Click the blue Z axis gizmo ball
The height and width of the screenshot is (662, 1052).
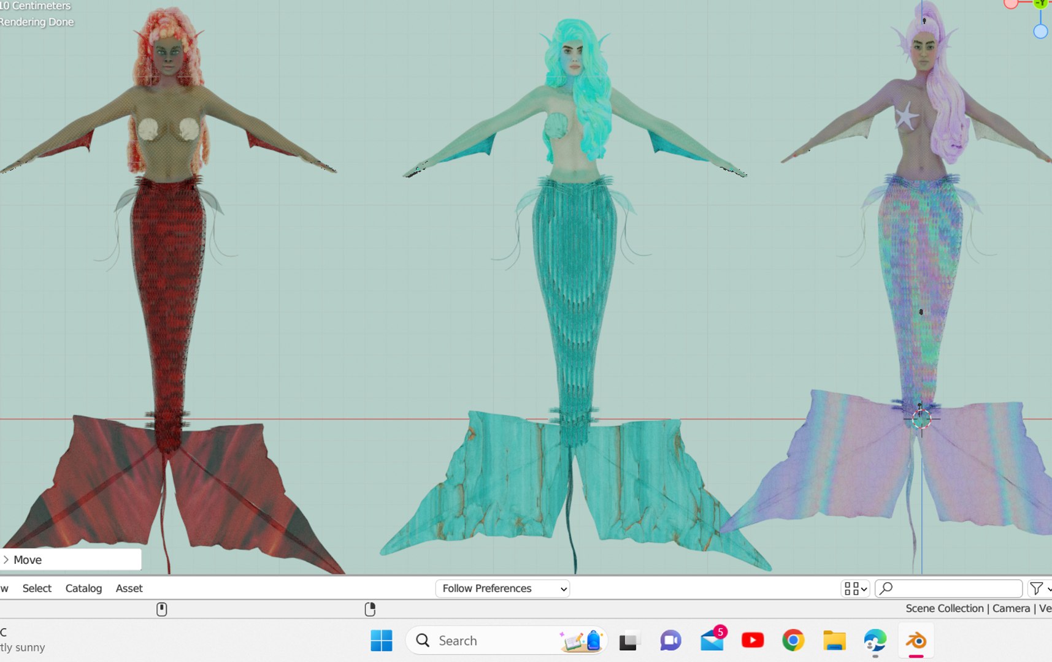pyautogui.click(x=1040, y=31)
